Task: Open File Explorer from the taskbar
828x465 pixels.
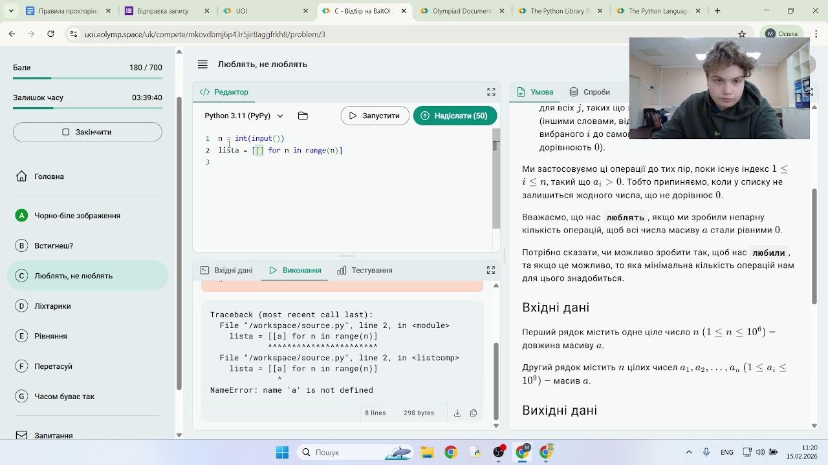Action: 427,452
